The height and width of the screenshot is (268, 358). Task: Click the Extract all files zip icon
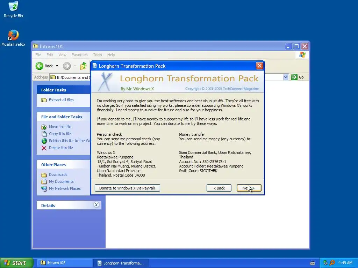[44, 100]
